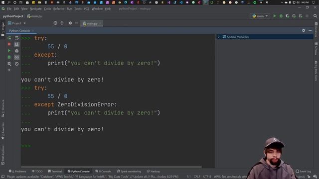Open the Tools menu

coord(78,9)
